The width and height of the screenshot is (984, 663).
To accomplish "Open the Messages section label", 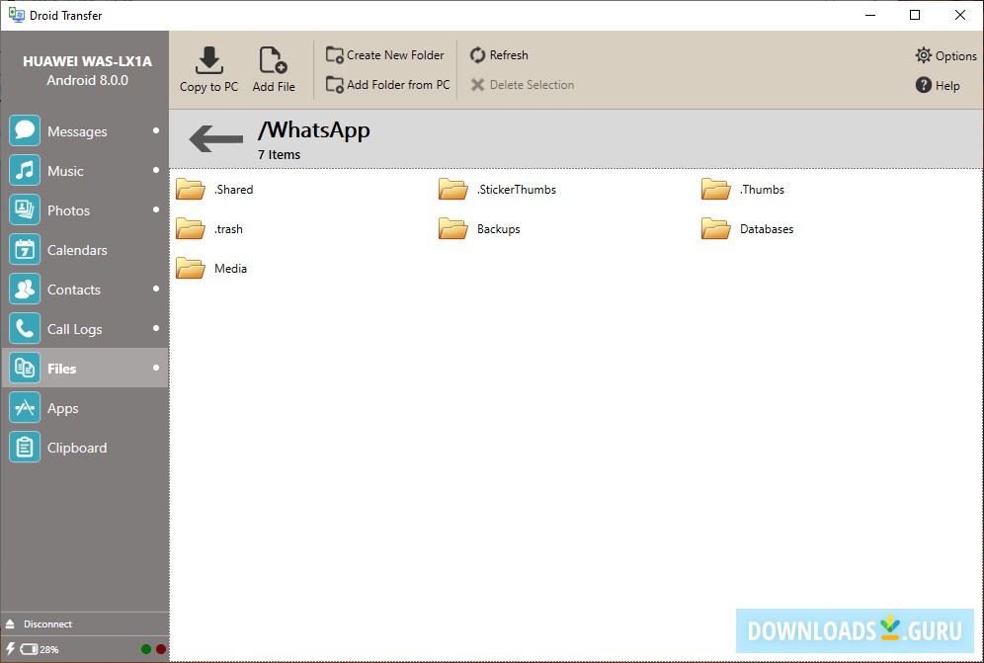I will pos(77,131).
